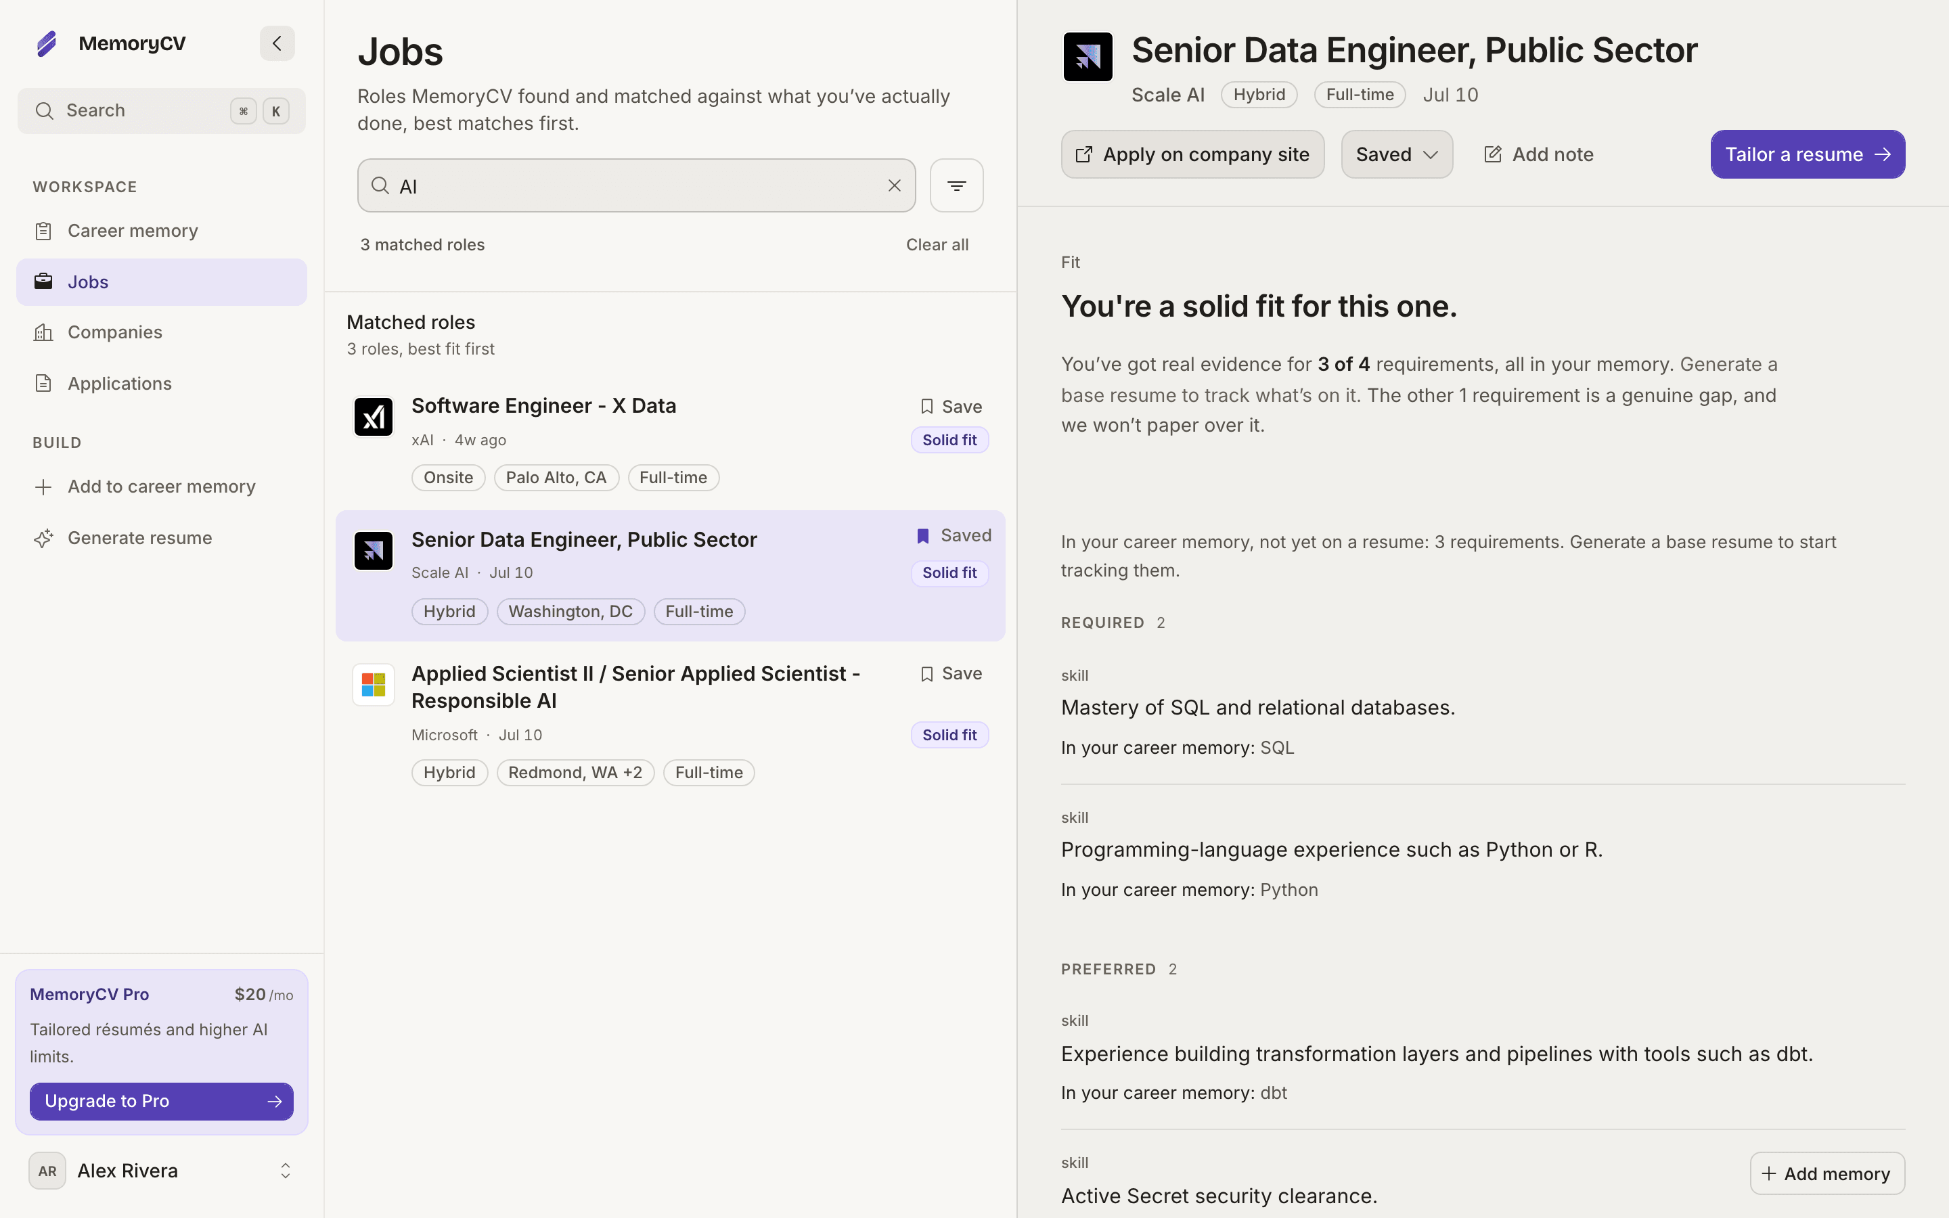Click the Python career memory reference
This screenshot has width=1949, height=1218.
1289,890
